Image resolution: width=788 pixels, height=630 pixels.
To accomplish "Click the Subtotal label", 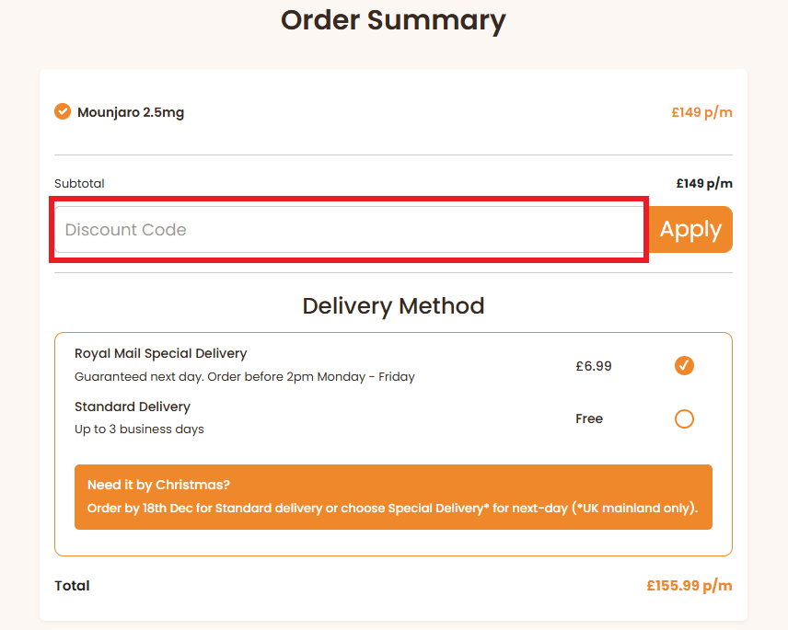I will click(x=79, y=183).
